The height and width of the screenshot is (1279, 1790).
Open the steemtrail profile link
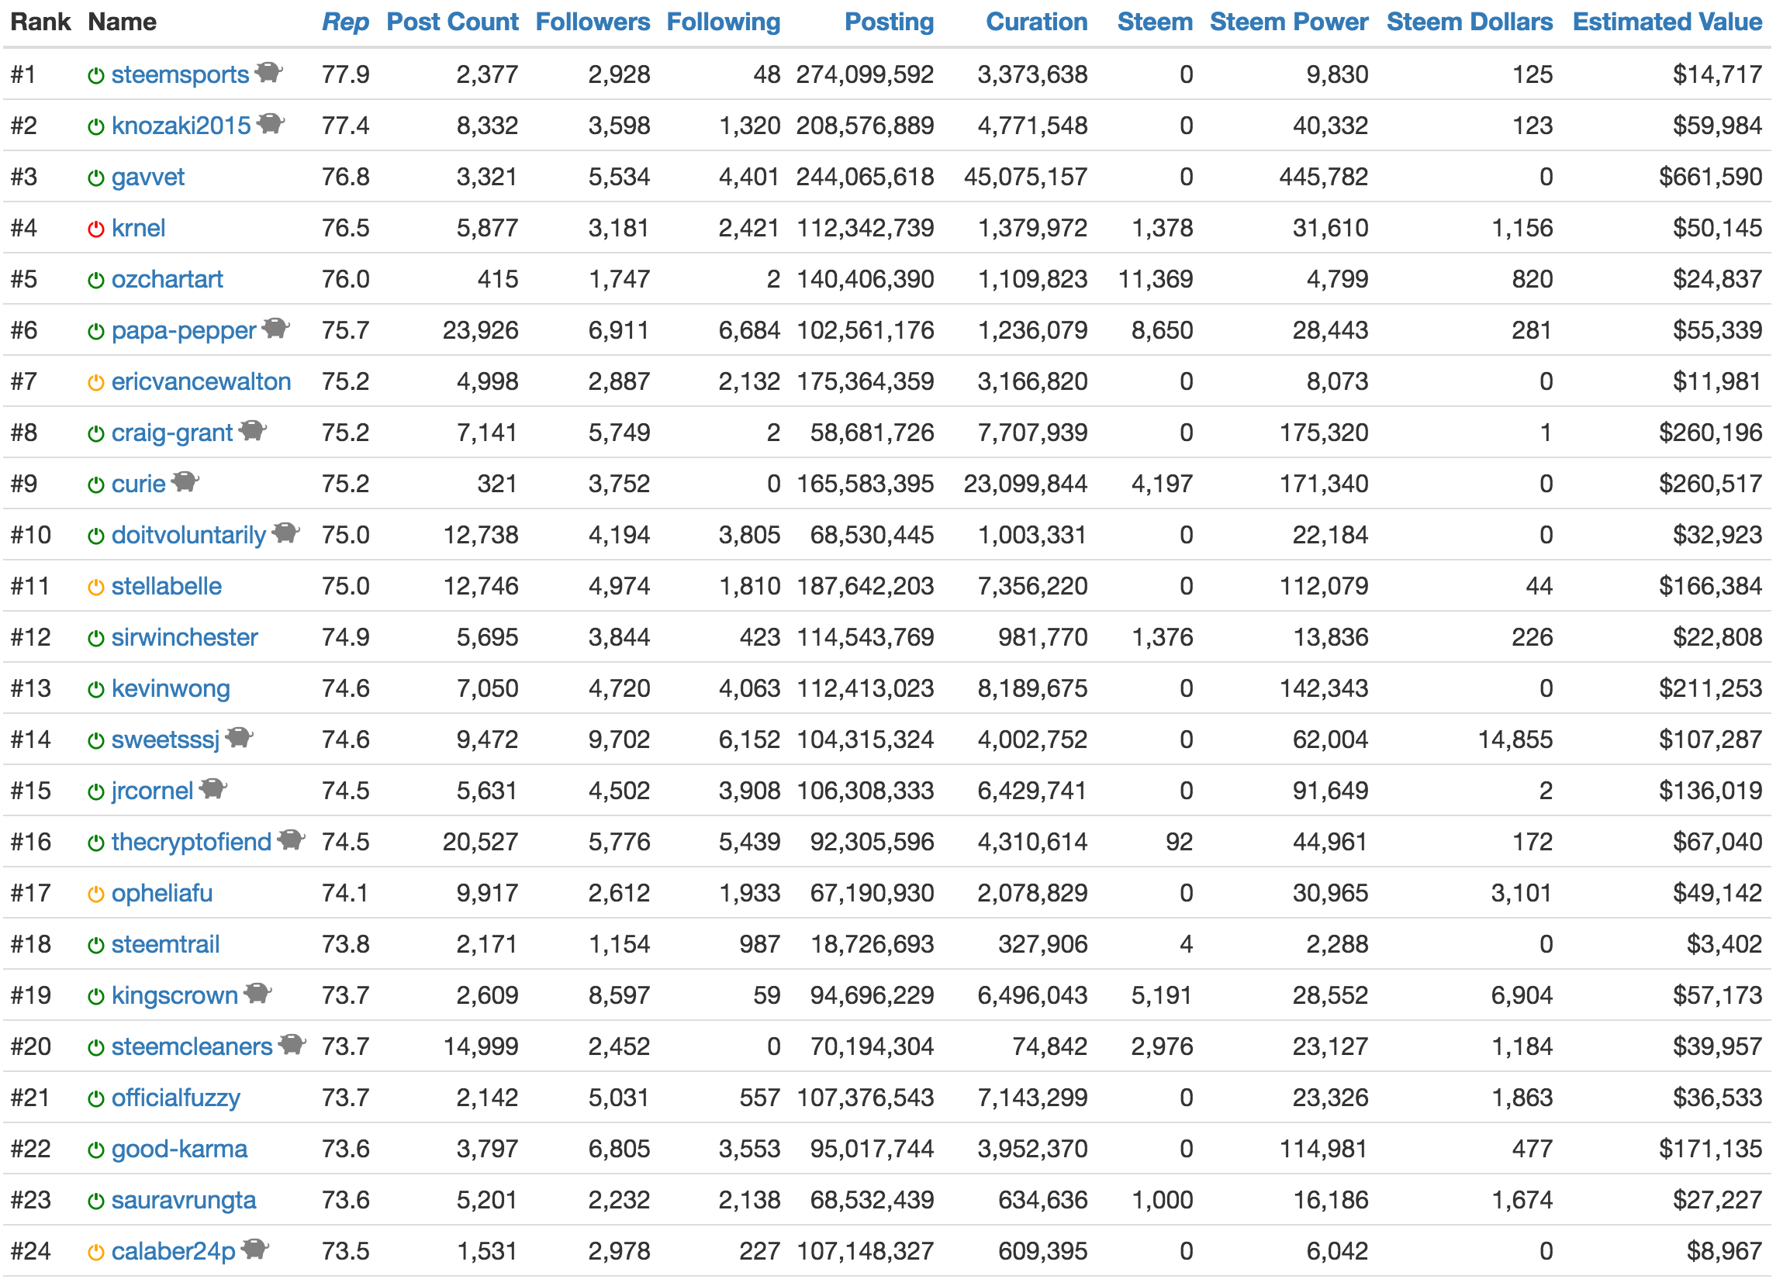click(165, 945)
